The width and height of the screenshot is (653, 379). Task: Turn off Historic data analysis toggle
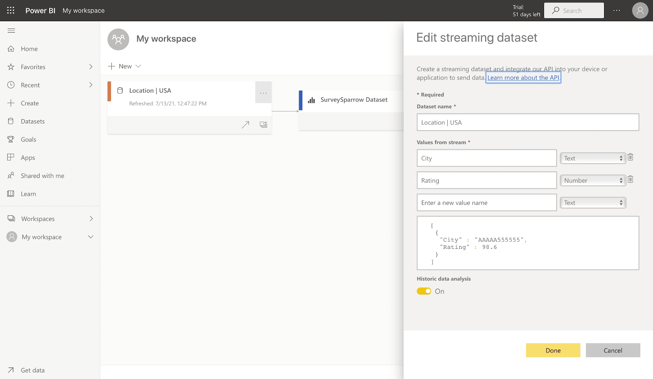click(424, 291)
